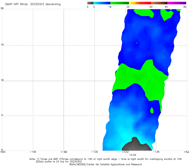Click the latitude label '10' on the axis

point(2,80)
